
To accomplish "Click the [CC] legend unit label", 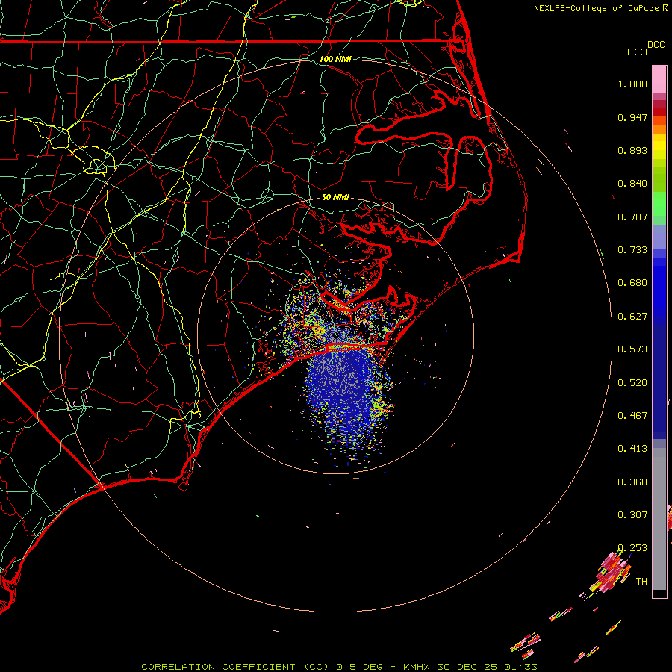I will coord(637,52).
